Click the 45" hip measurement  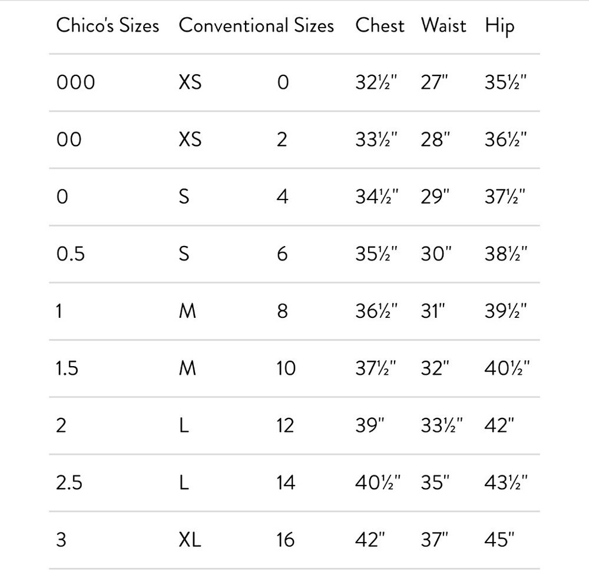499,540
